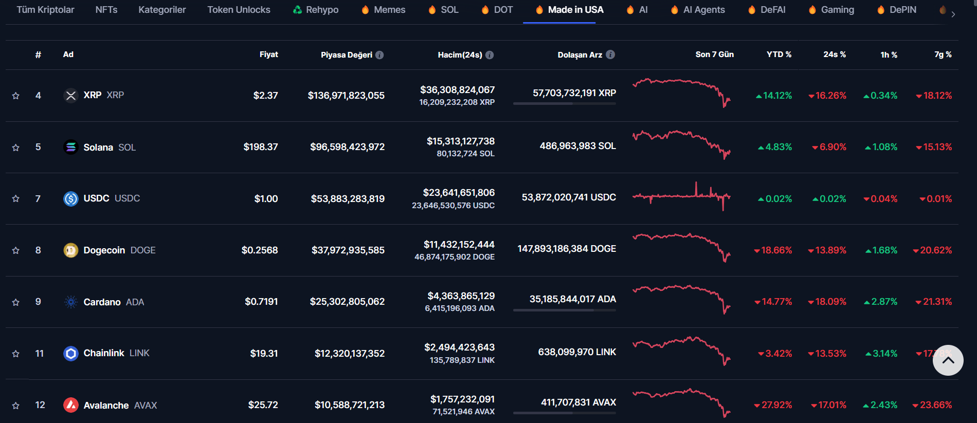Open the Solana 7-day price chart
This screenshot has height=423, width=977.
coord(681,144)
